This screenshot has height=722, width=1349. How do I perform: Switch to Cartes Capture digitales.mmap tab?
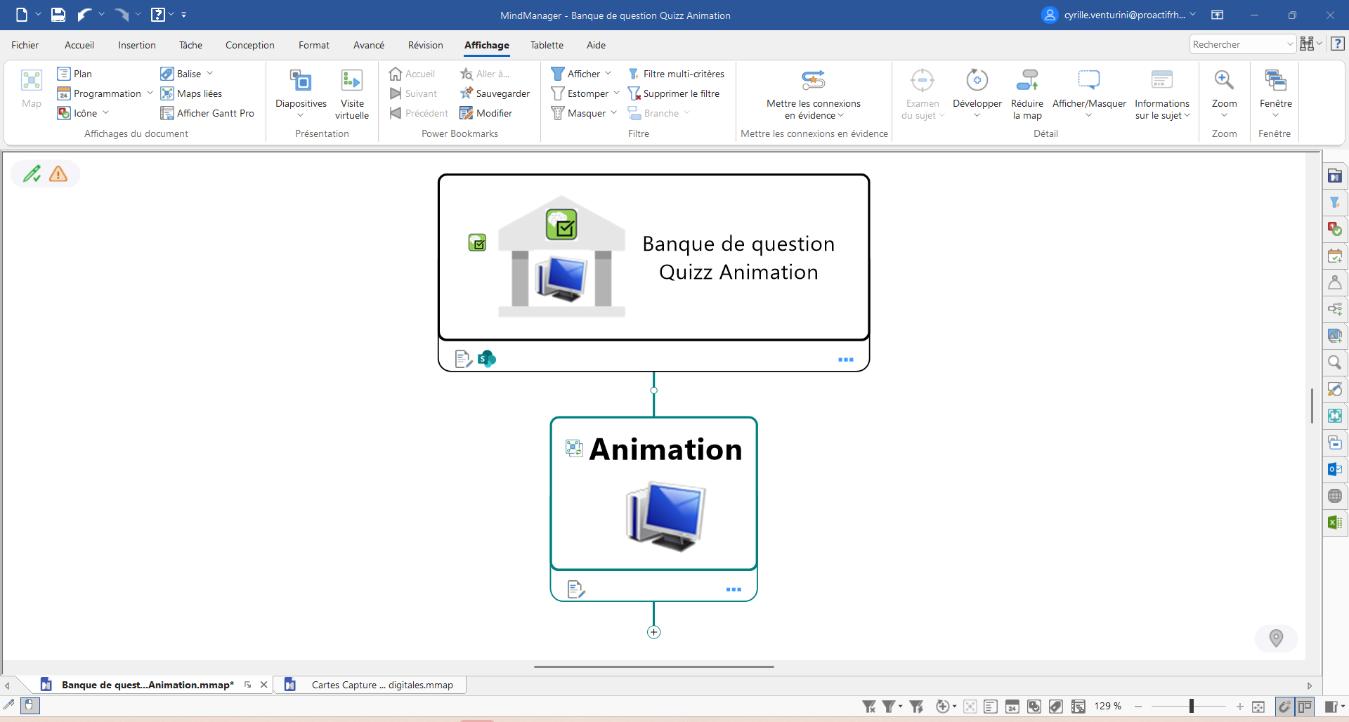(382, 685)
